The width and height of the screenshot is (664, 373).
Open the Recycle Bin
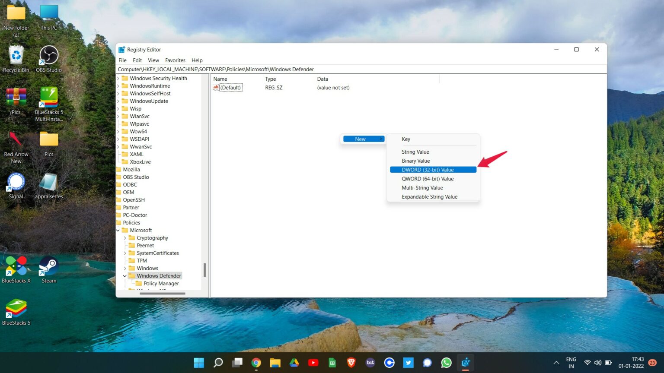tap(16, 54)
